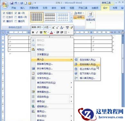Choose 同义词 from the context menu
Image resolution: width=125 pixels, height=121 pixels.
[x=52, y=116]
